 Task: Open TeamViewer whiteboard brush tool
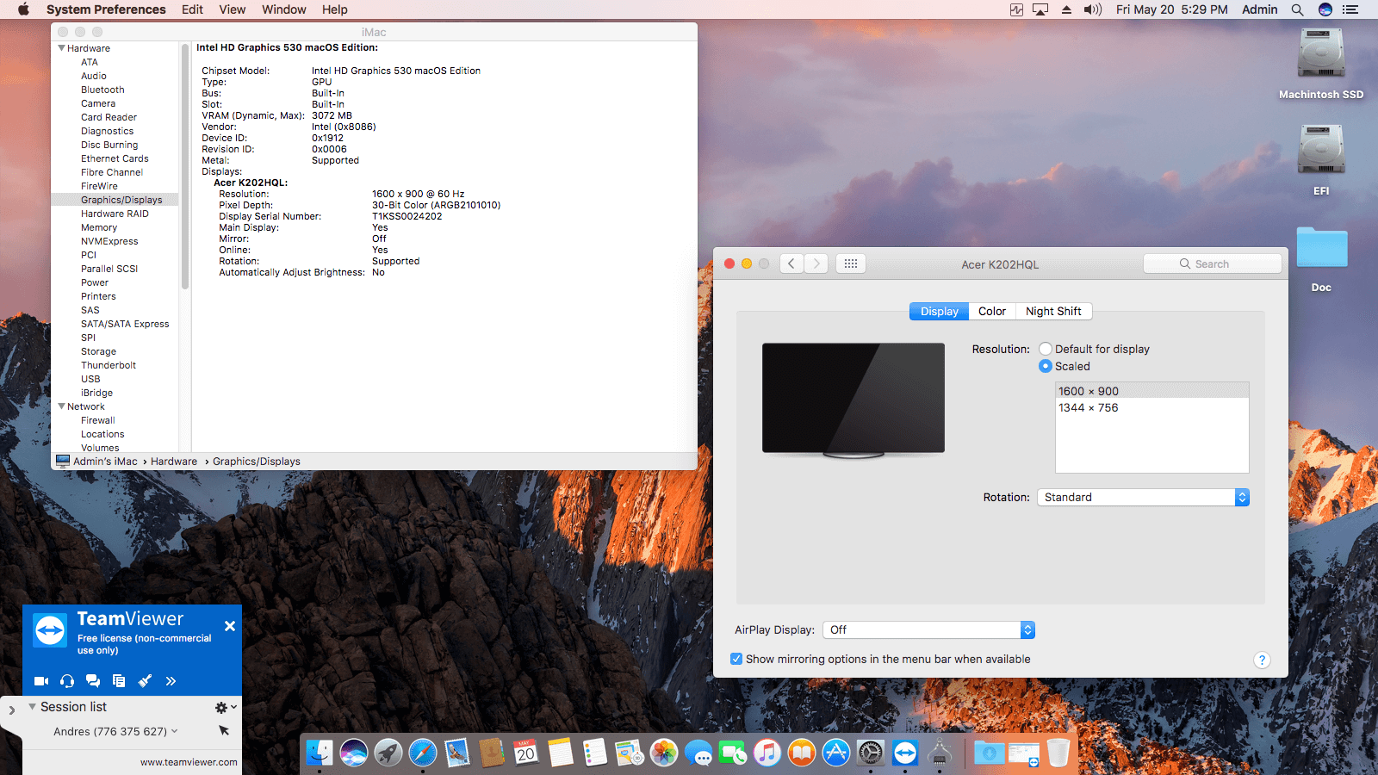(x=145, y=681)
